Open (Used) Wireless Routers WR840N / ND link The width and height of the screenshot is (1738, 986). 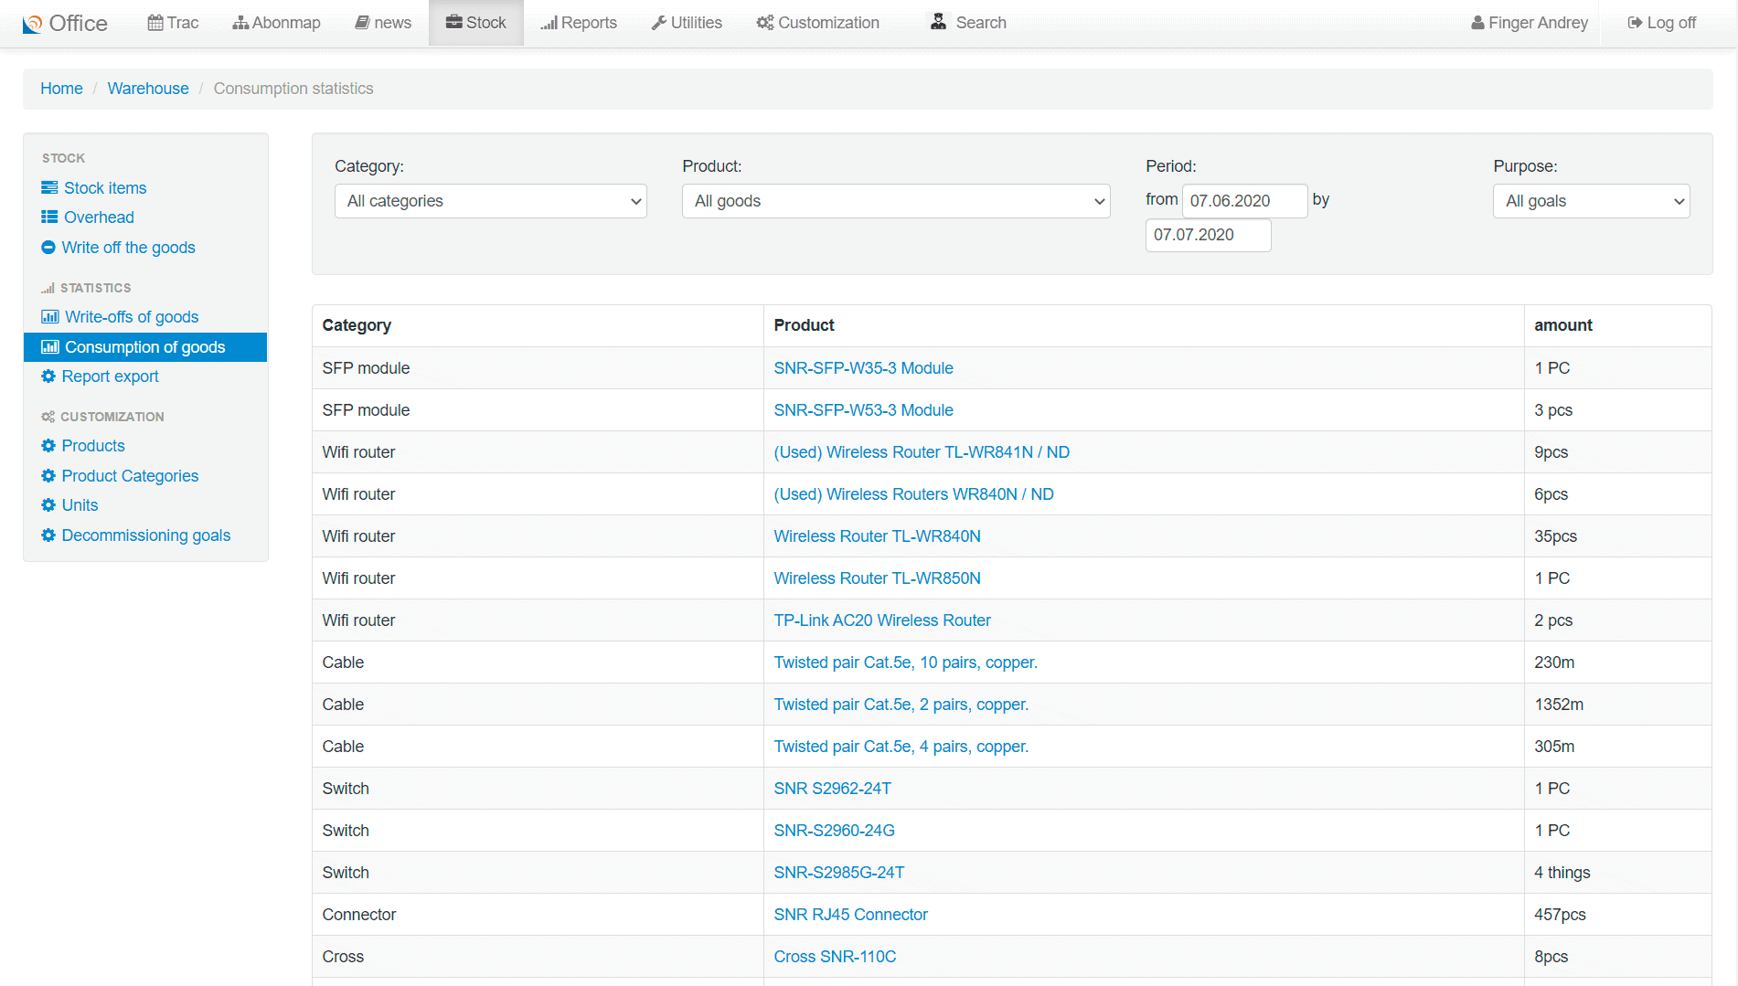pos(913,494)
